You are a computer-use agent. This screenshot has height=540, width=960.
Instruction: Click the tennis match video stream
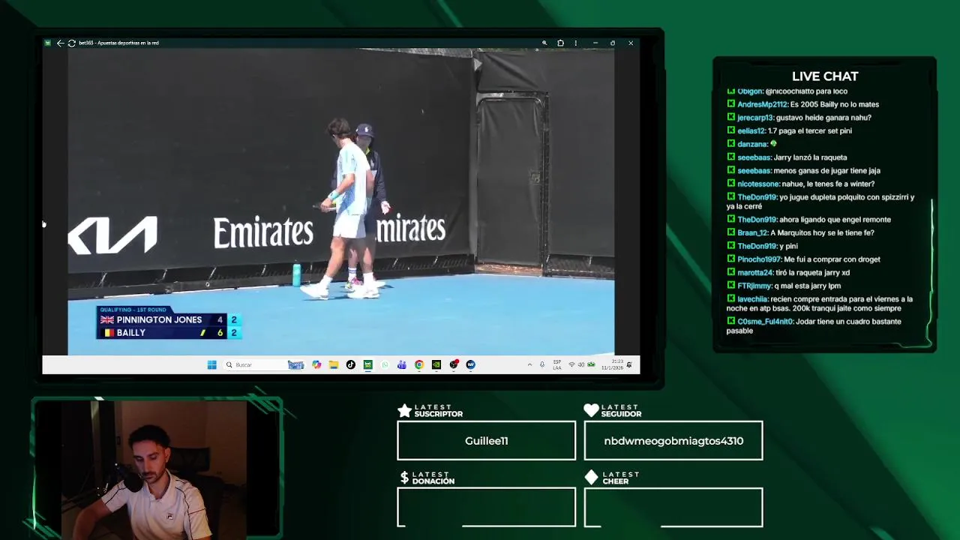(x=341, y=201)
